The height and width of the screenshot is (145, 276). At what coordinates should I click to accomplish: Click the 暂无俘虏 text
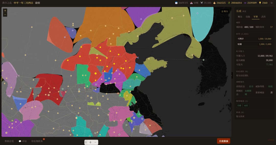(x=240, y=116)
